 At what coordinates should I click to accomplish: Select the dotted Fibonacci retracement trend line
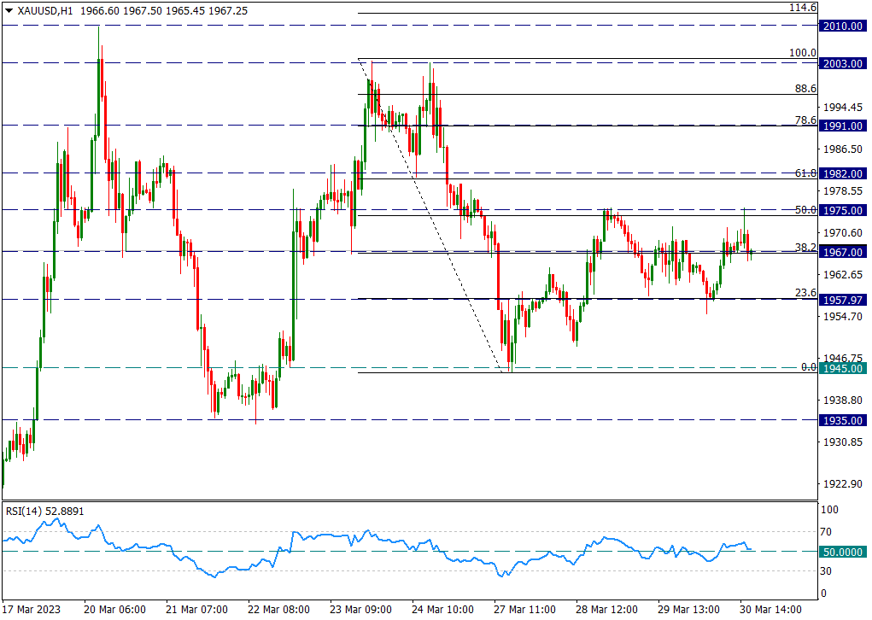point(430,216)
